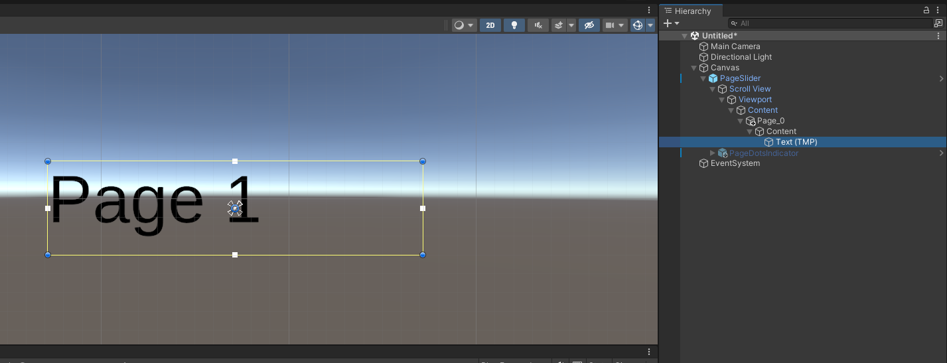Select Canvas in Hierarchy

pos(725,68)
